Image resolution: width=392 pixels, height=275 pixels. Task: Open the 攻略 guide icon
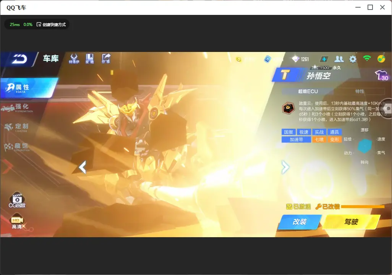(89, 58)
